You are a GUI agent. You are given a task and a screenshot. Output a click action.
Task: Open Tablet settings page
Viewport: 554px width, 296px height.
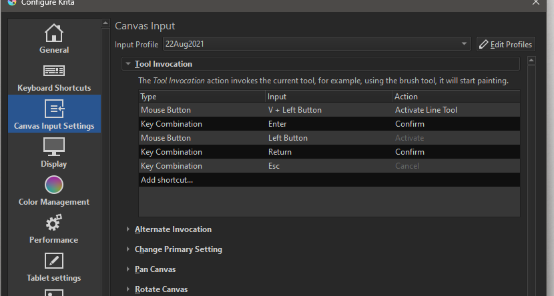(x=54, y=266)
